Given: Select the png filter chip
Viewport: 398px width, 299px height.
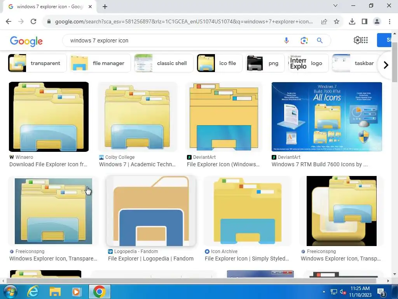Looking at the screenshot, I should 265,63.
